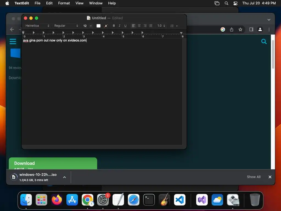Click the white text color swatch

pyautogui.click(x=99, y=26)
